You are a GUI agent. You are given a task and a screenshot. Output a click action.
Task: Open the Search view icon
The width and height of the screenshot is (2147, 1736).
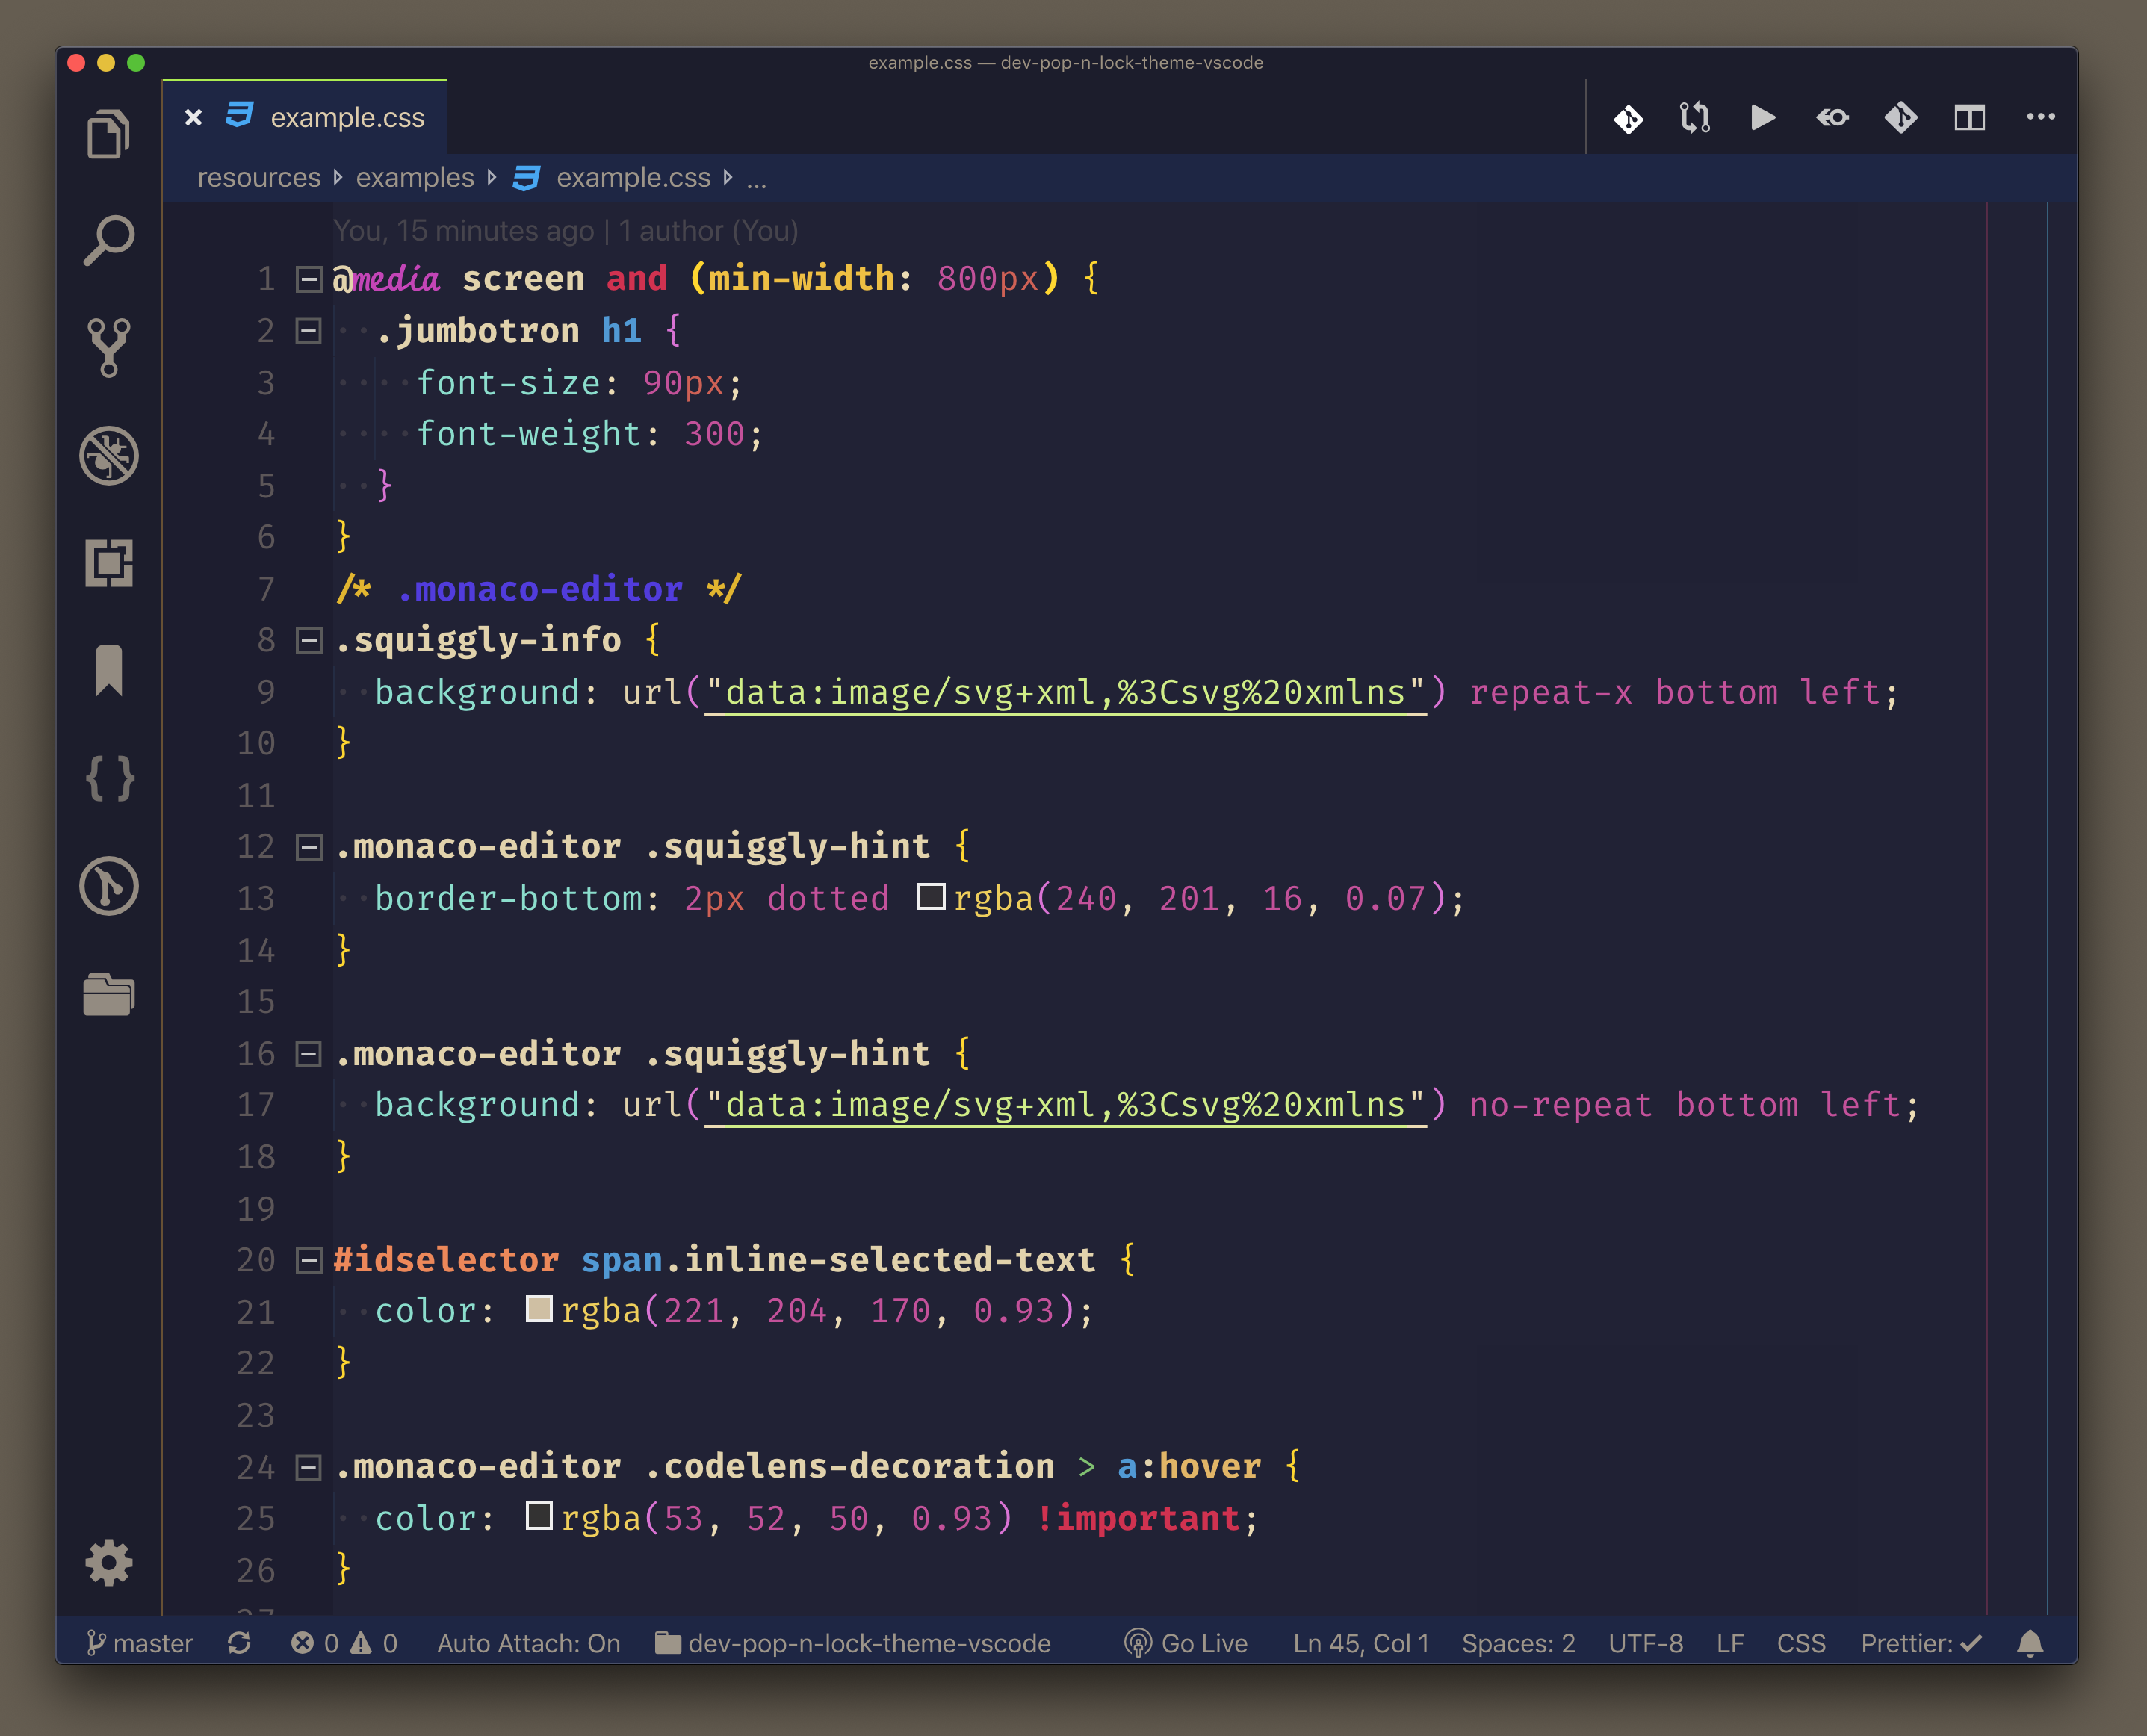tap(108, 241)
